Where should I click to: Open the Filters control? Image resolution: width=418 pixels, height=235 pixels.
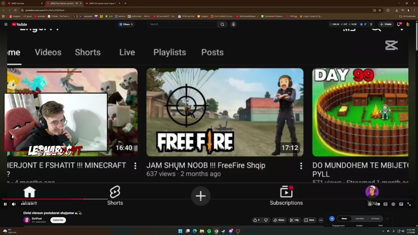coord(126,24)
